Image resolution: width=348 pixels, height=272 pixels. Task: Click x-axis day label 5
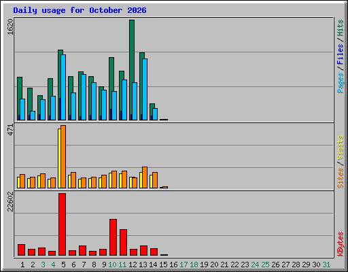click(x=63, y=265)
